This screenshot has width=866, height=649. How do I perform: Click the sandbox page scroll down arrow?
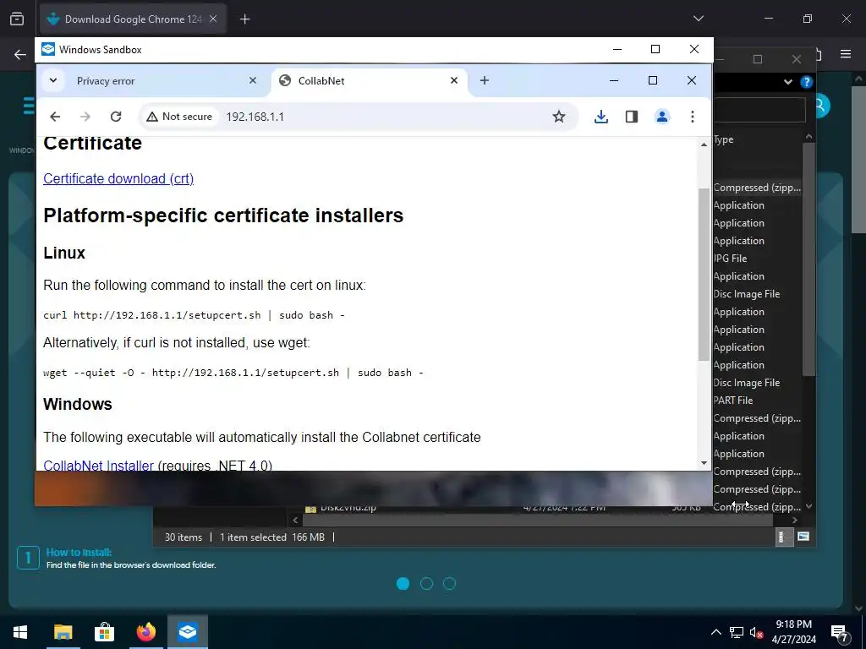coord(704,463)
